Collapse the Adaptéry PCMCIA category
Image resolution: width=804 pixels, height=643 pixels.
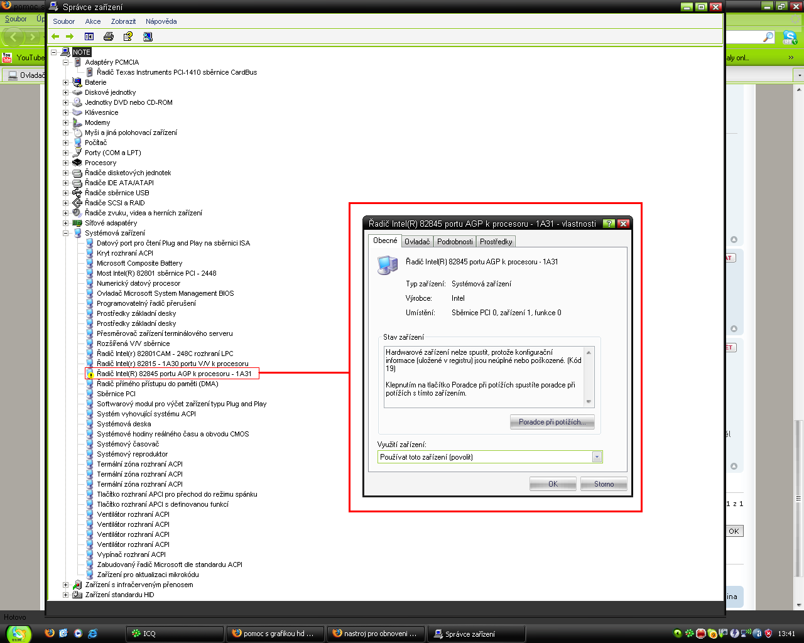point(65,62)
